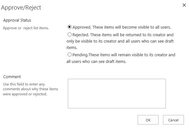Click the 'Approved. These items will become visible' label
The image size is (189, 129).
pyautogui.click(x=122, y=27)
